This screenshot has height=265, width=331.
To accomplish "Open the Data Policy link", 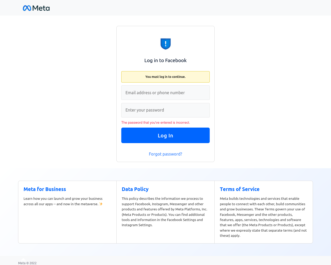I will coord(135,189).
